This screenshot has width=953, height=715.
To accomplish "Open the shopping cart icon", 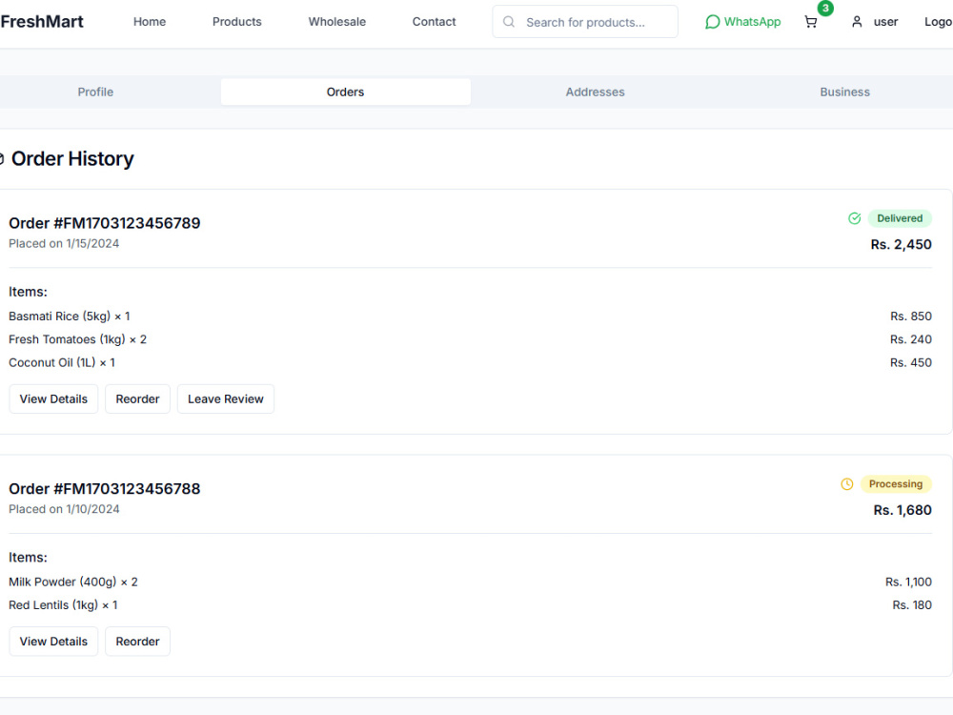I will pyautogui.click(x=810, y=23).
